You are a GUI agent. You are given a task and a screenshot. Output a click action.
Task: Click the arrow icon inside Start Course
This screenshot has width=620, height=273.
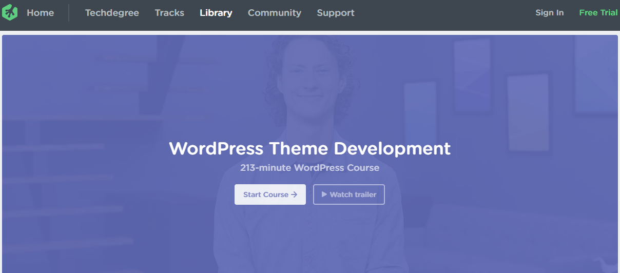click(294, 194)
